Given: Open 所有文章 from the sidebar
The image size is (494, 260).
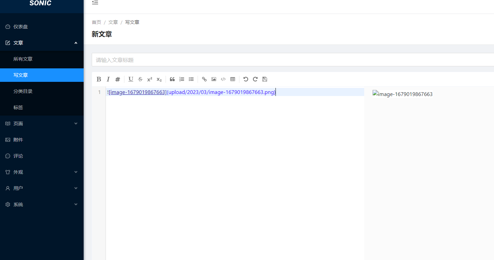Looking at the screenshot, I should 23,59.
